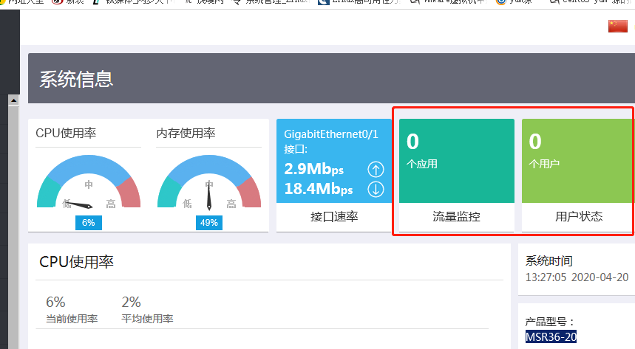Click the 产品型号 label
This screenshot has height=349, width=635.
pyautogui.click(x=550, y=322)
